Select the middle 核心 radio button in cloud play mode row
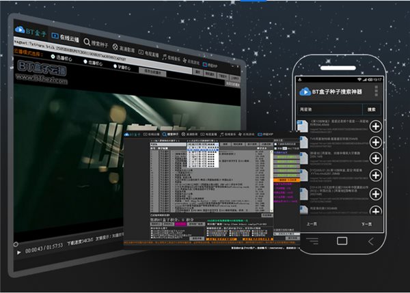Screen dimensions: 410x293 85,61
